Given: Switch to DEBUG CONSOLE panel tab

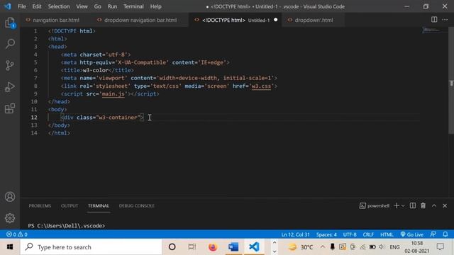Looking at the screenshot, I should [x=137, y=205].
